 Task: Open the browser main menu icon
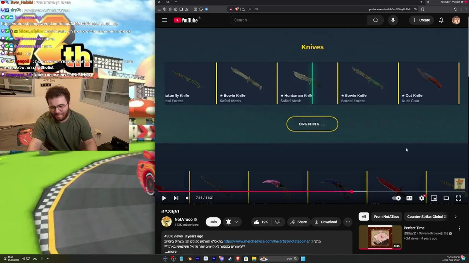(159, 9)
